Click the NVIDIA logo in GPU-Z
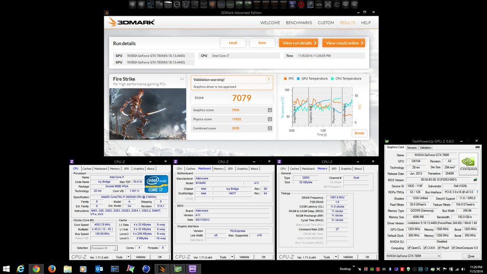The height and width of the screenshot is (274, 487). [468, 164]
